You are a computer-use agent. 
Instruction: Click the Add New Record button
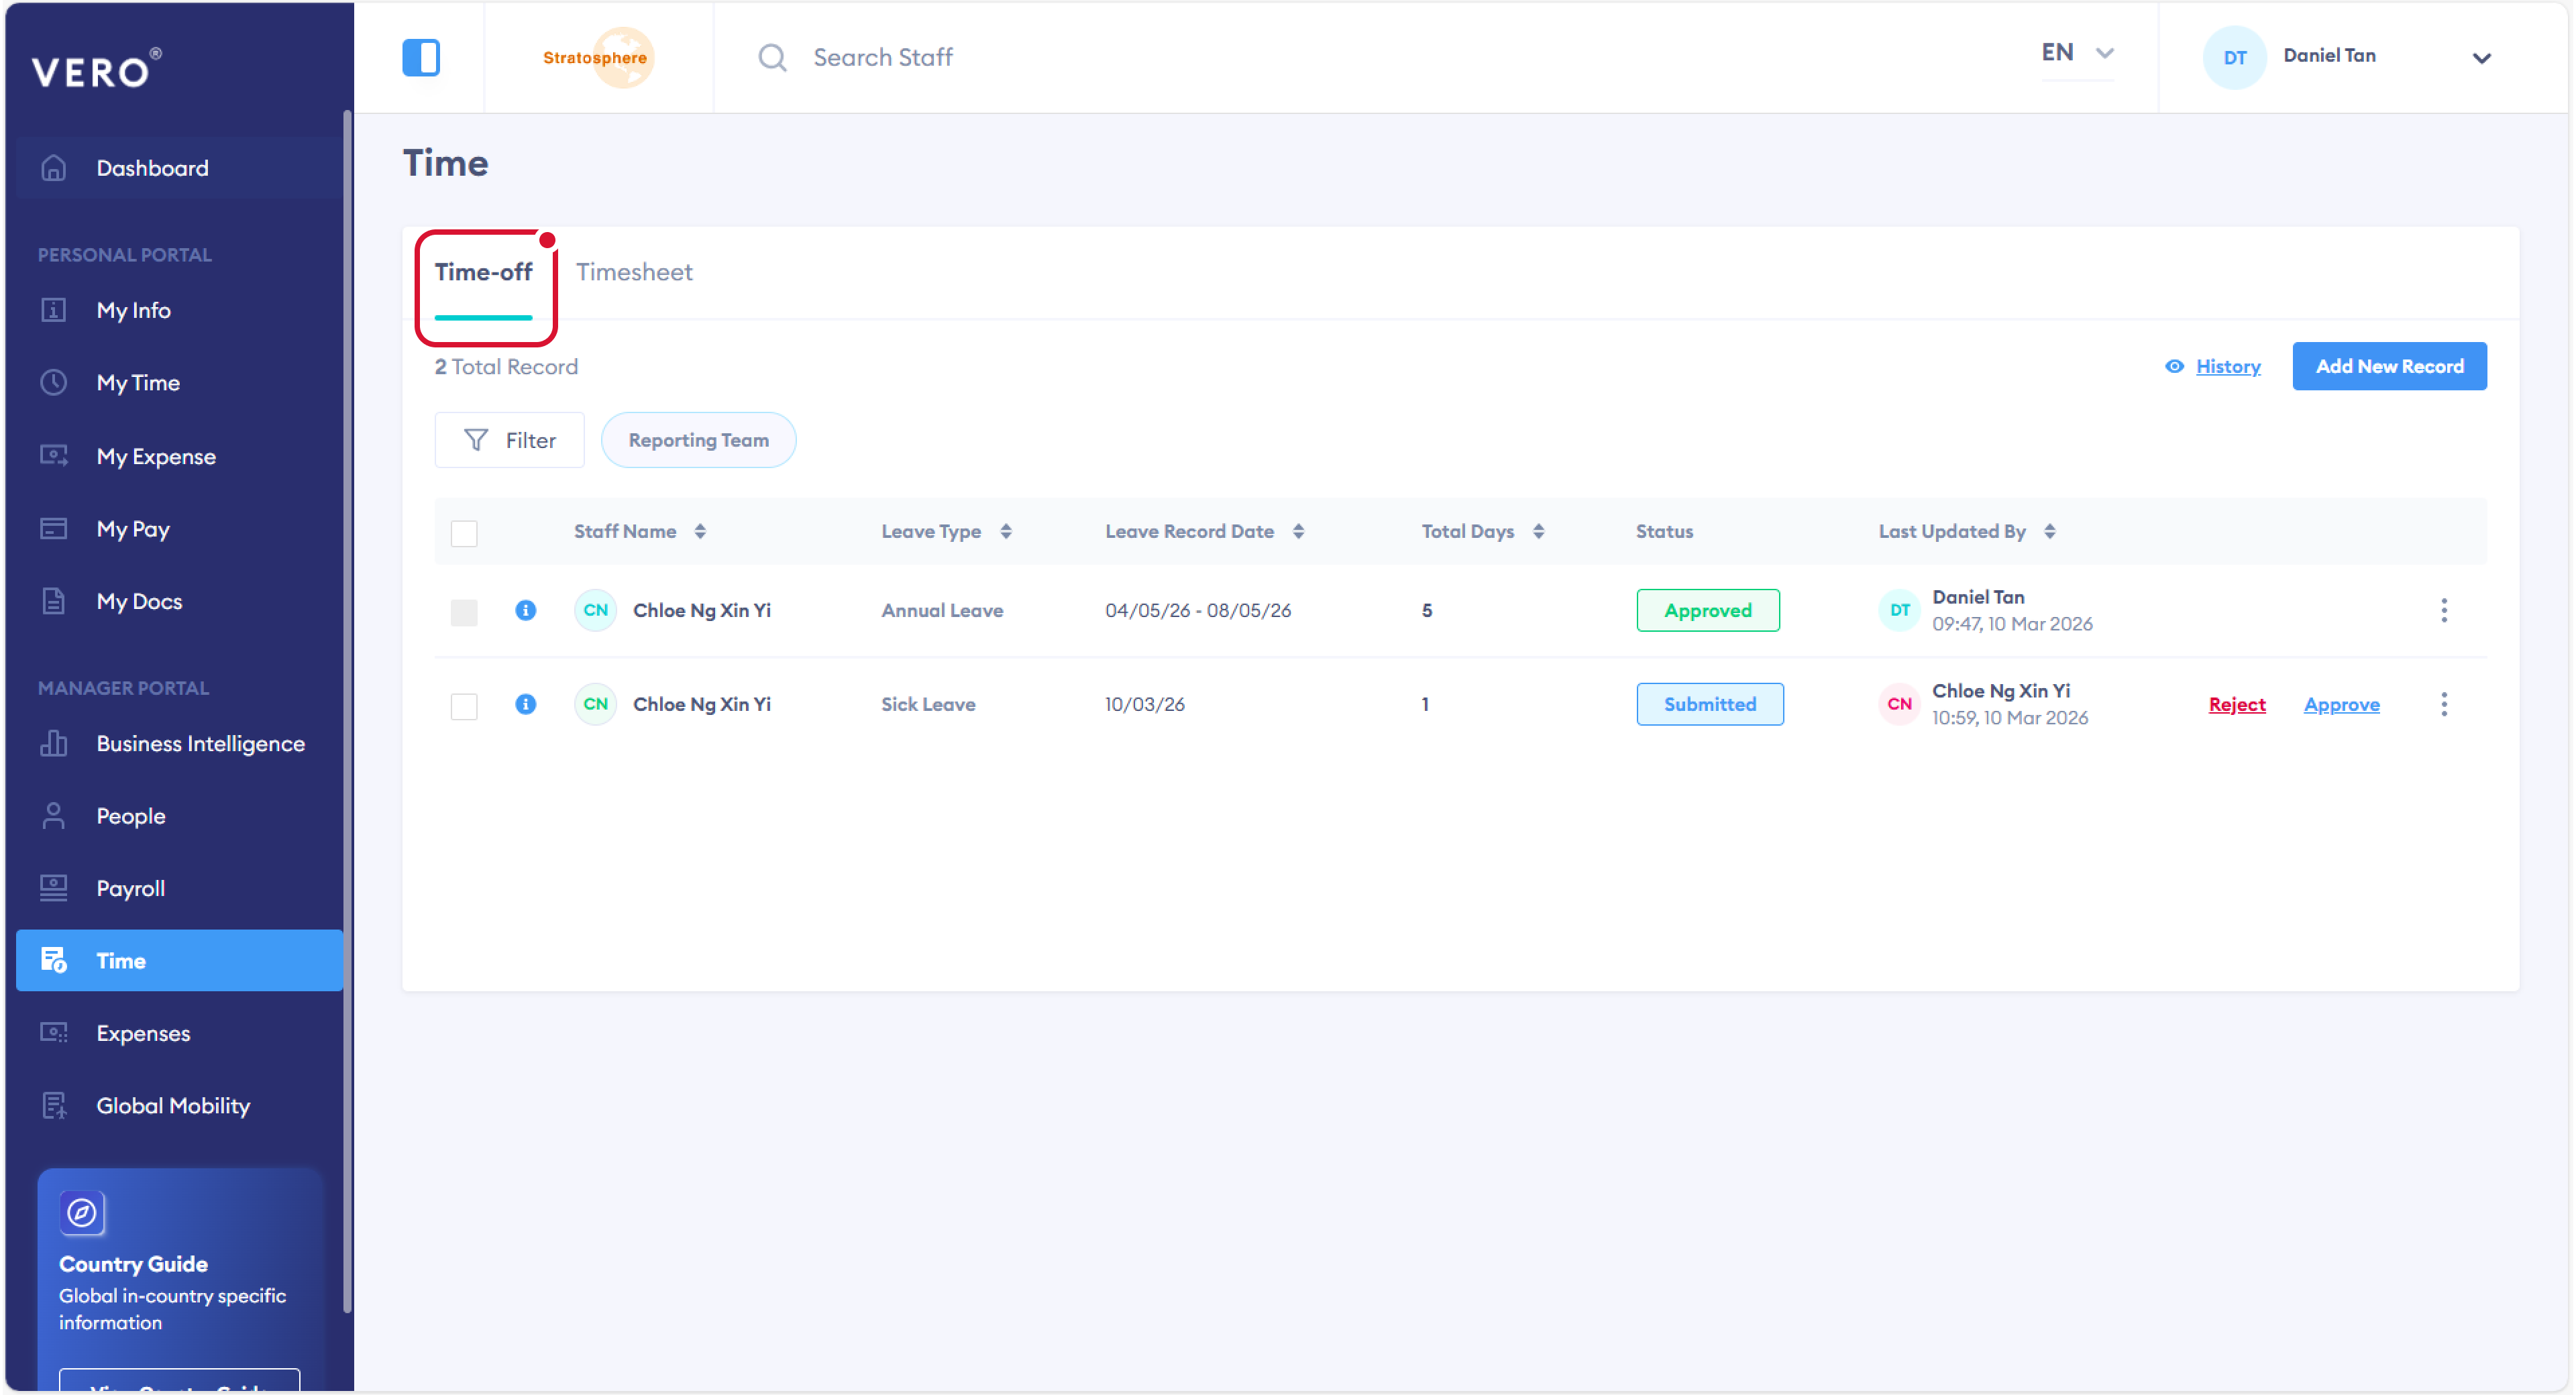2388,366
